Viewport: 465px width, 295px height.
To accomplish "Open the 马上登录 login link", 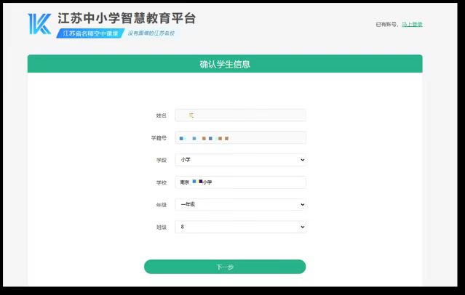I will pos(412,24).
